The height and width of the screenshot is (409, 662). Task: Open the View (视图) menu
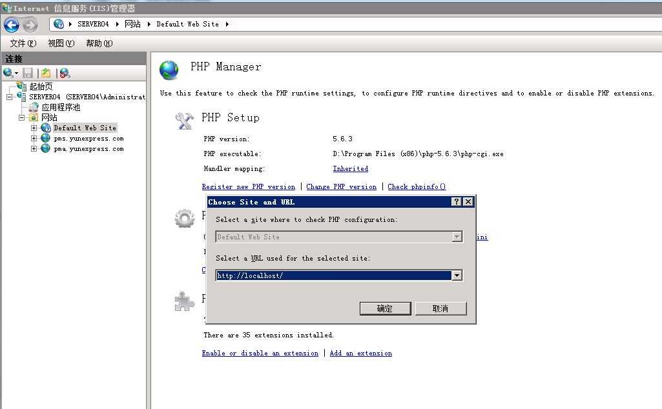click(x=61, y=43)
